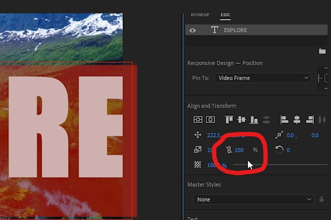The width and height of the screenshot is (331, 220).
Task: Hide the EXPLORE text layer
Action: (193, 31)
